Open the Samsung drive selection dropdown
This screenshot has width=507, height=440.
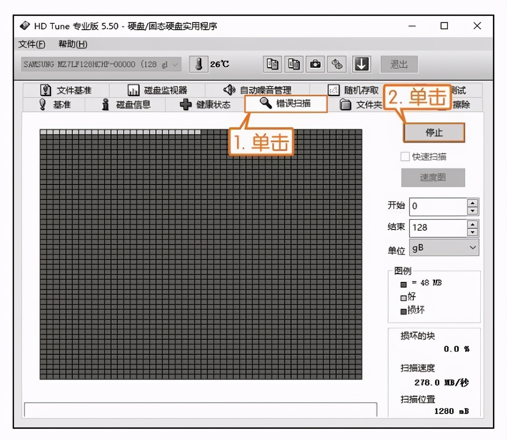coord(101,64)
